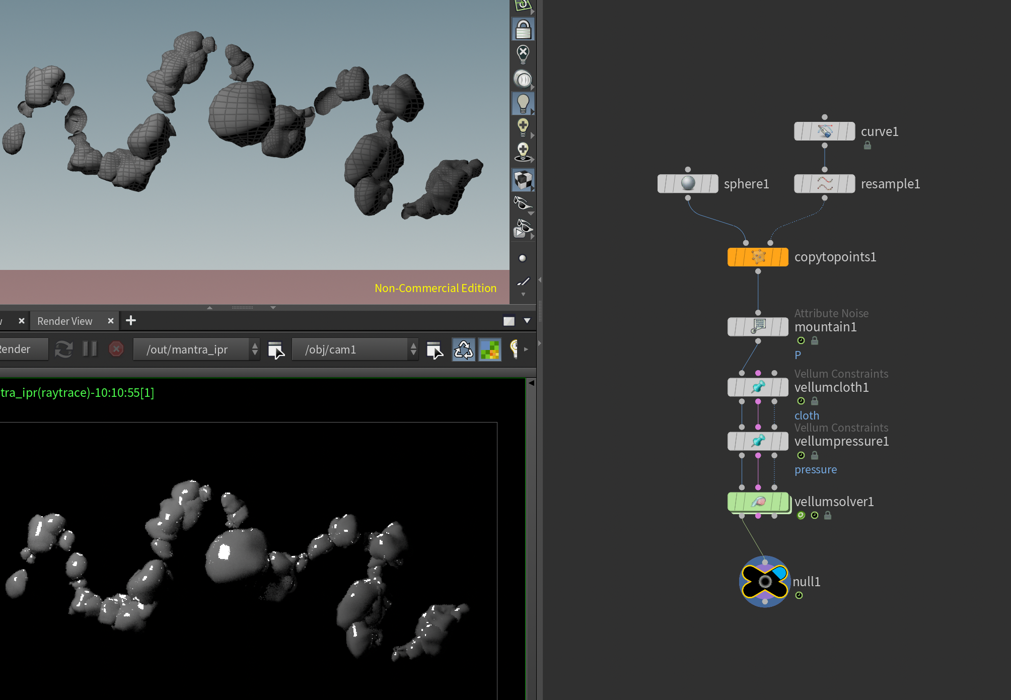This screenshot has width=1011, height=700.
Task: Toggle display flag on sphere1 node
Action: click(x=713, y=184)
